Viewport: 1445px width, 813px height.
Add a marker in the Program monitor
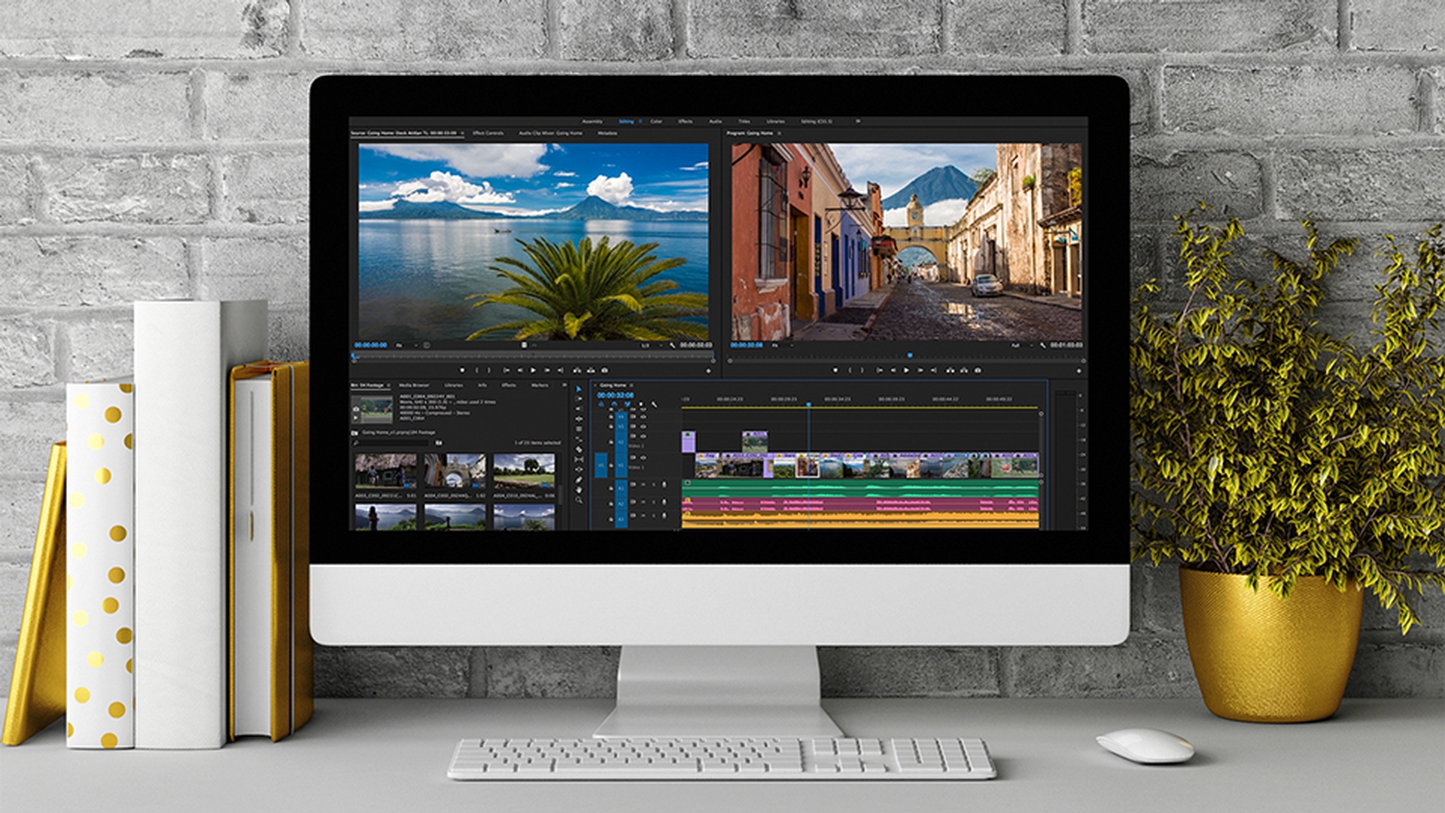tap(836, 370)
